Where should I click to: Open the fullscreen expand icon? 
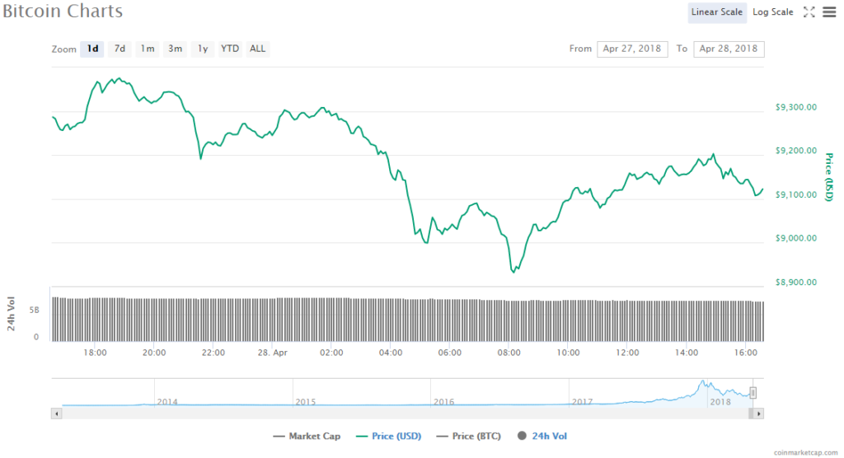coord(809,12)
